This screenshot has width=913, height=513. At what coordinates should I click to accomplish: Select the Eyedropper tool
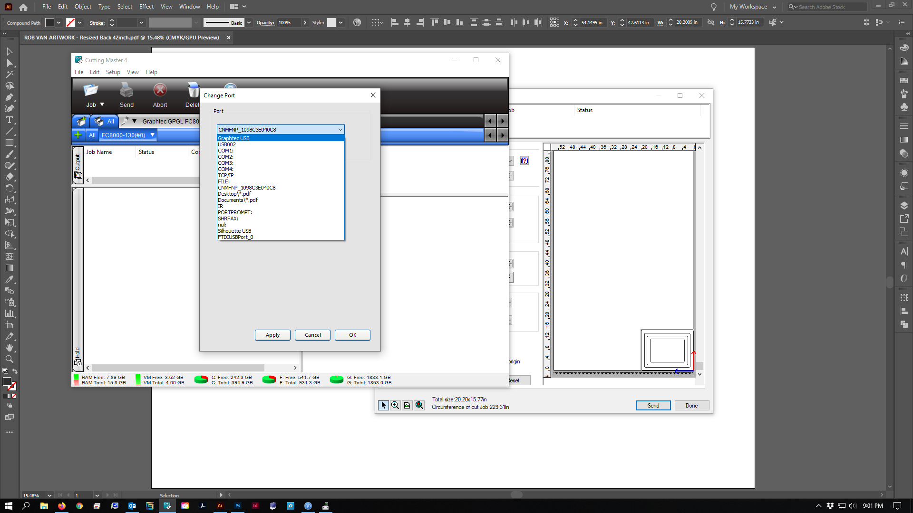10,279
